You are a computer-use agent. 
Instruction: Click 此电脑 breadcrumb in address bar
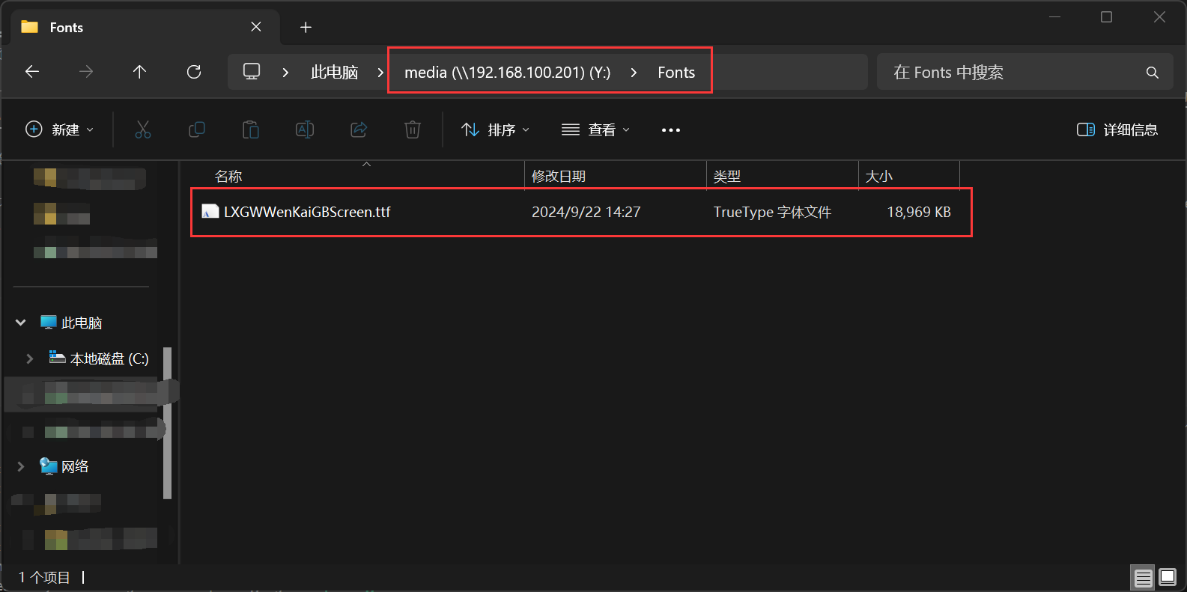click(335, 73)
